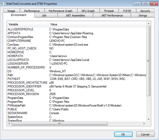Click the Cancel button
Viewport: 159px width, 140px height.
pyautogui.click(x=145, y=134)
